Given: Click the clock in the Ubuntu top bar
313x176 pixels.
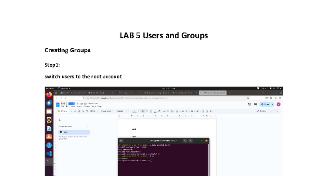Looking at the screenshot, I should tap(168, 88).
